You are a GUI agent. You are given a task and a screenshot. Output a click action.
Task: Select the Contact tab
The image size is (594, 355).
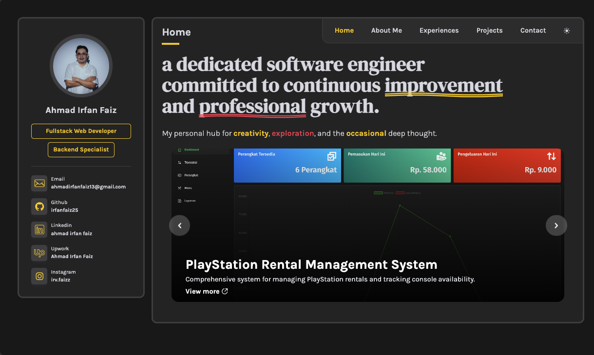(x=533, y=30)
